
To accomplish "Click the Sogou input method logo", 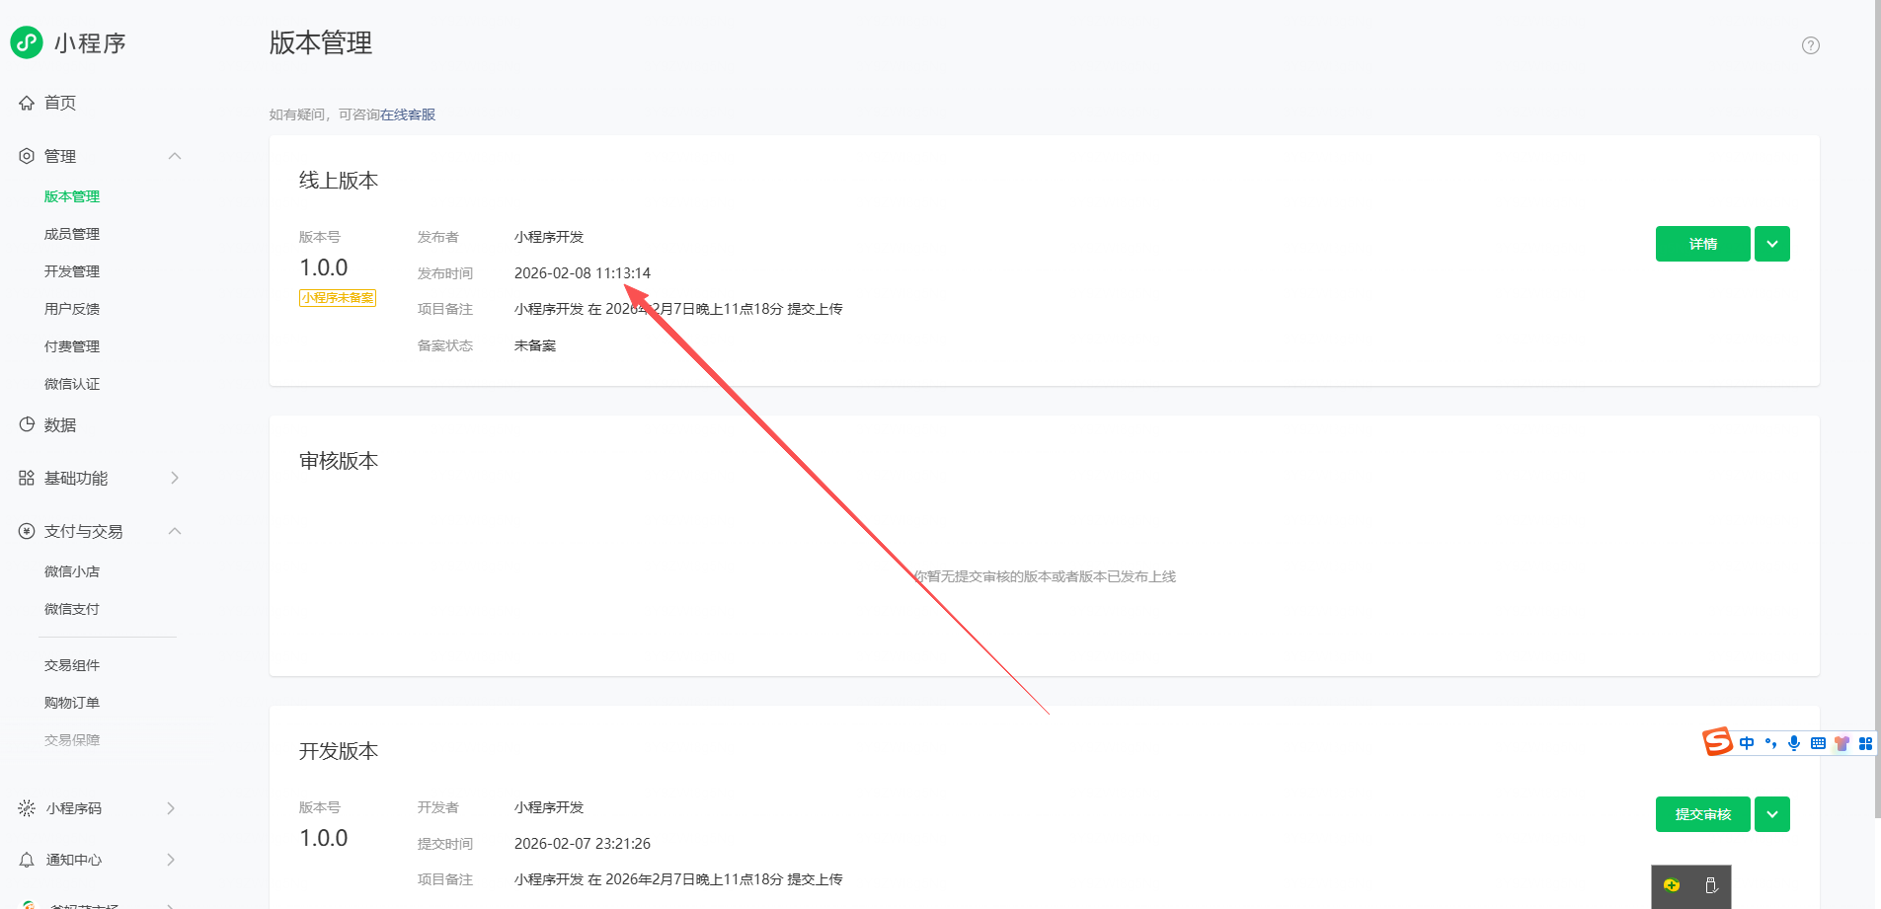I will click(x=1717, y=741).
